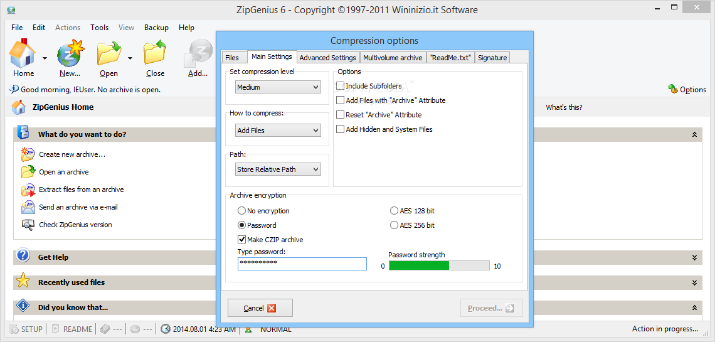The image size is (715, 342).
Task: Open the Open button dropdown arrow
Action: 130,58
